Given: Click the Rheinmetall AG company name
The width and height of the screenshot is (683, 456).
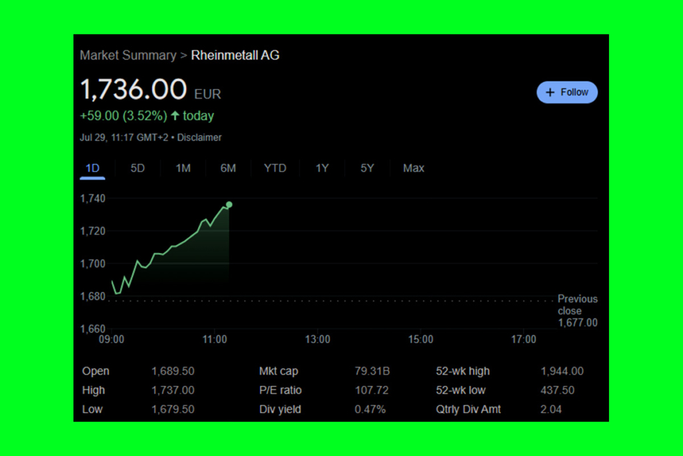Looking at the screenshot, I should click(x=235, y=55).
